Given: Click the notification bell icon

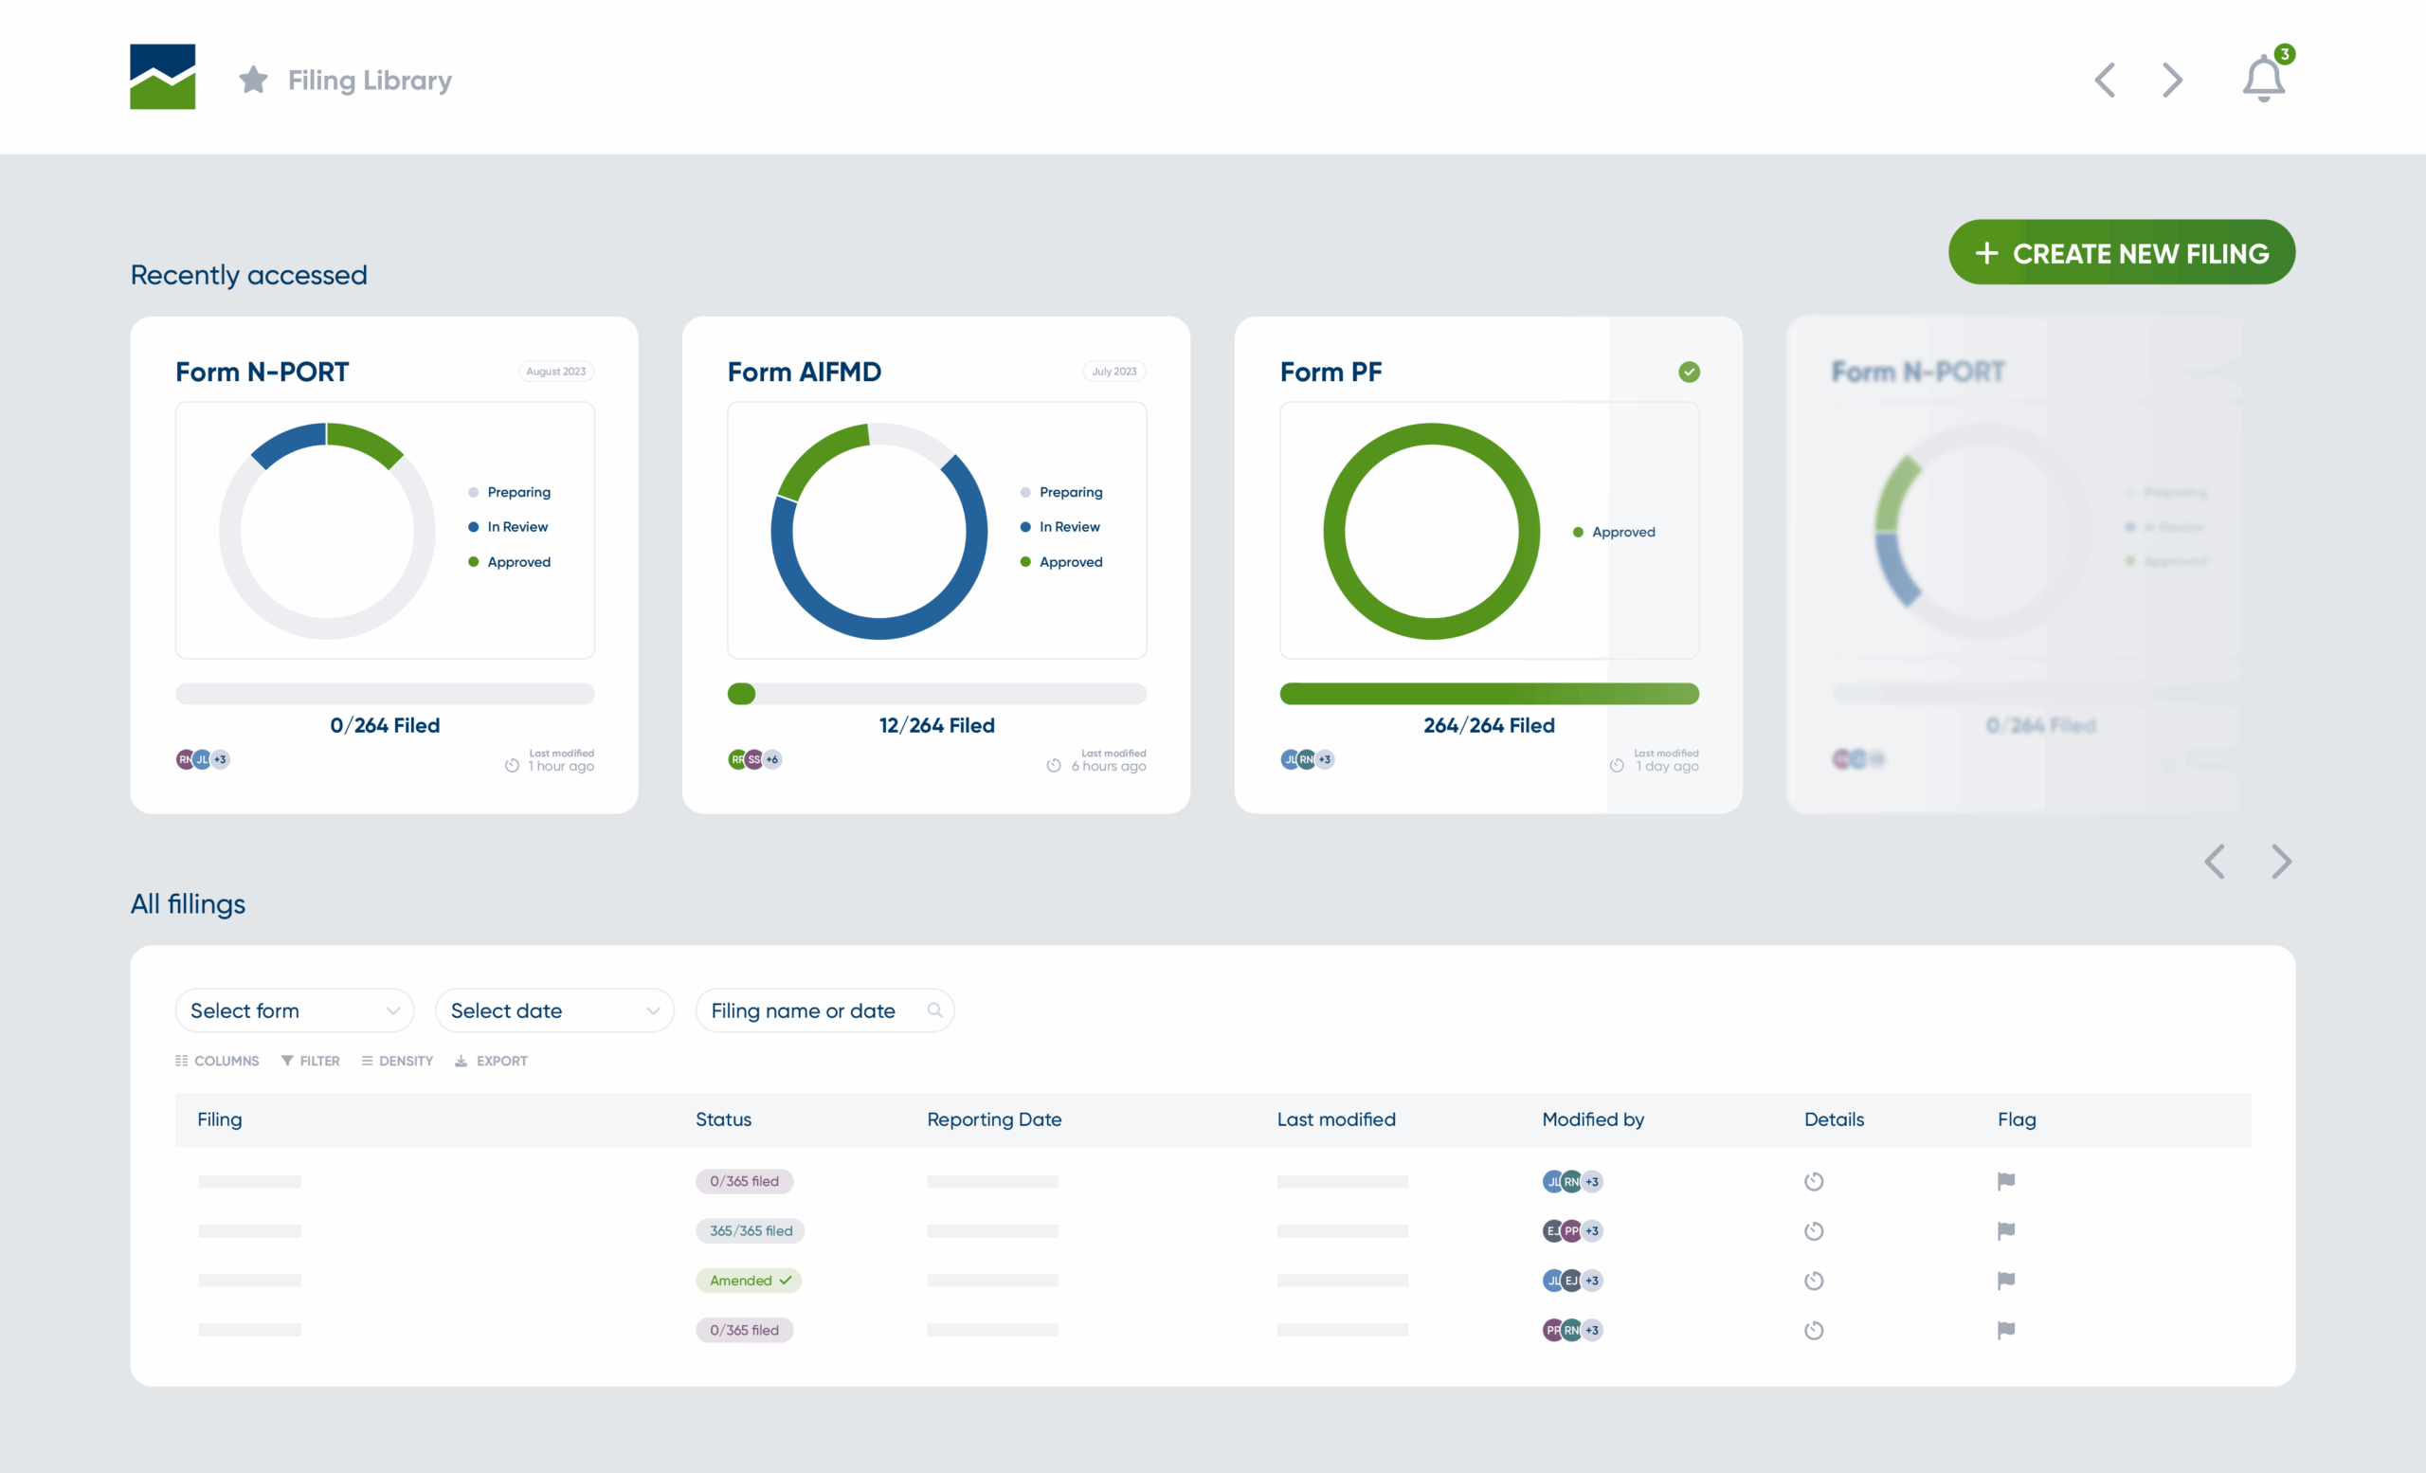Looking at the screenshot, I should pyautogui.click(x=2263, y=80).
